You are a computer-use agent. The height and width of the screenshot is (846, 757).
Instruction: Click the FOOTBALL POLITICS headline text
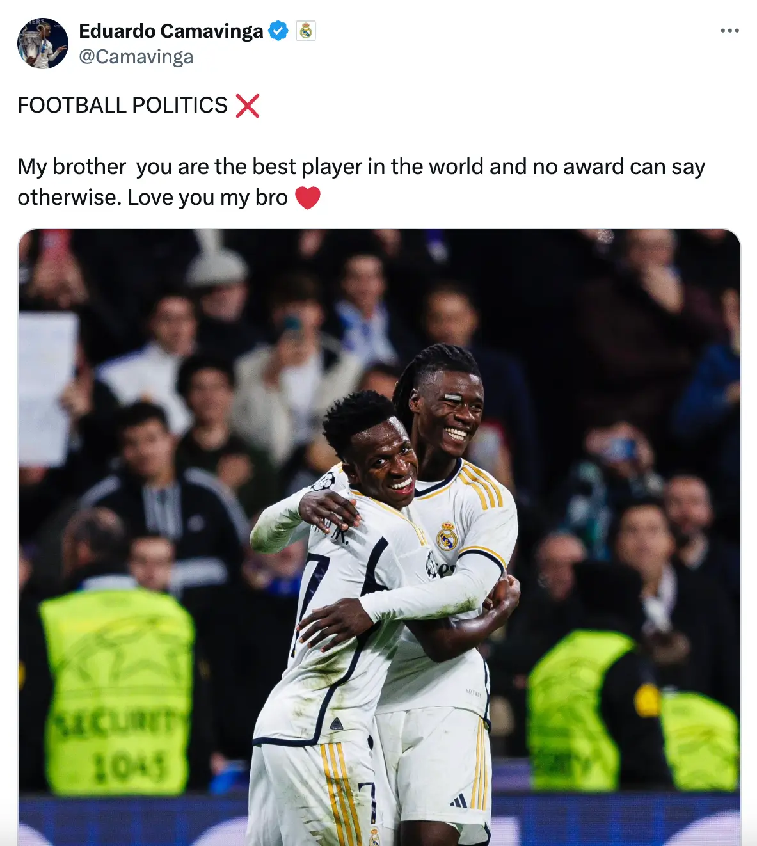[122, 105]
